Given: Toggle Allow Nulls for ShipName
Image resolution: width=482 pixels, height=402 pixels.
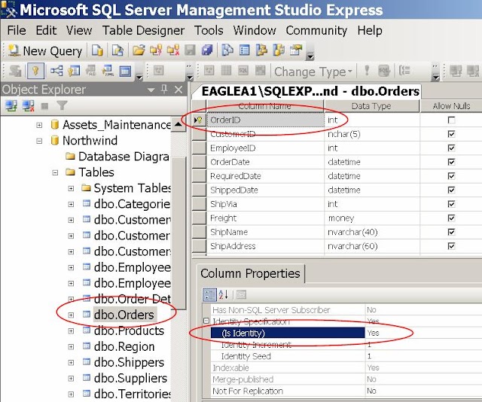Looking at the screenshot, I should tap(451, 232).
